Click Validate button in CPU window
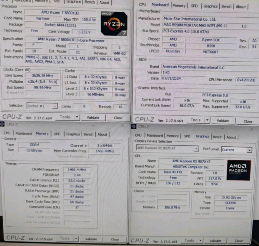The width and height of the screenshot is (259, 246). pos(93,117)
